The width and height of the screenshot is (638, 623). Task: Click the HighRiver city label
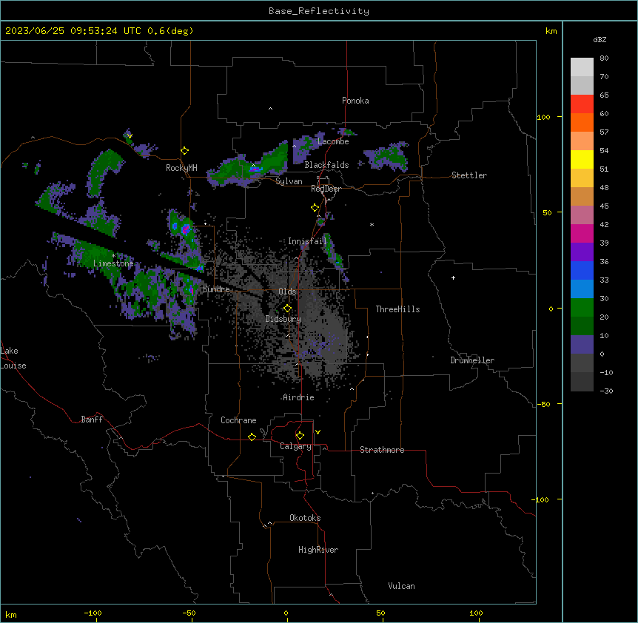coord(318,550)
